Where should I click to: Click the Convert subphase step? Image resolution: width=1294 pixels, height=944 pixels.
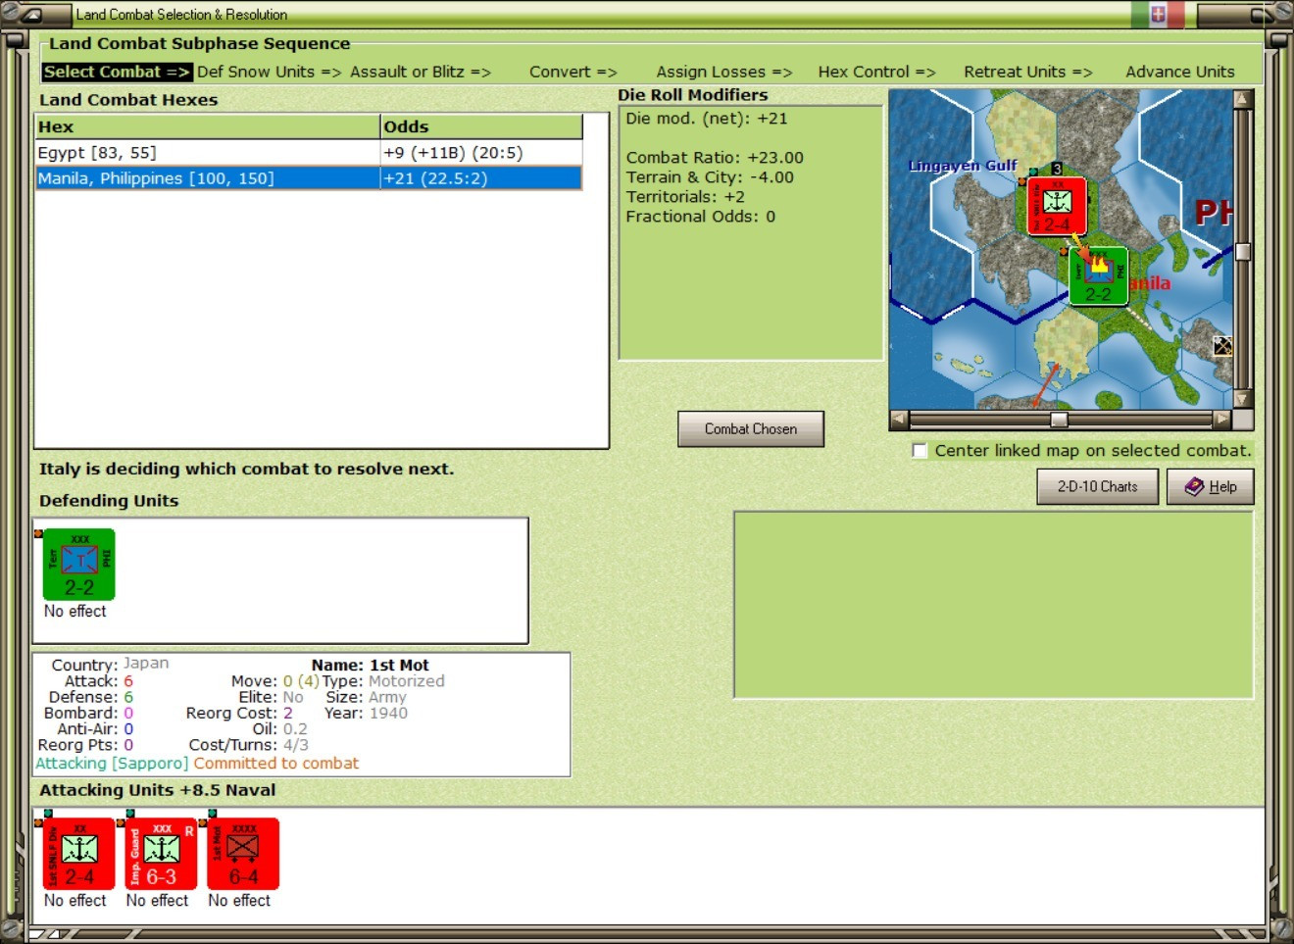pos(572,72)
